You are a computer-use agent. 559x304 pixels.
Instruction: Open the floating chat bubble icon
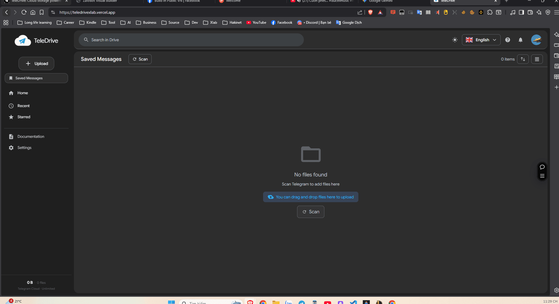click(542, 167)
